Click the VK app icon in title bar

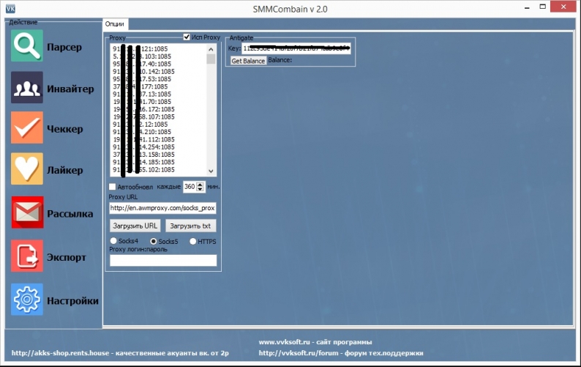pos(11,7)
